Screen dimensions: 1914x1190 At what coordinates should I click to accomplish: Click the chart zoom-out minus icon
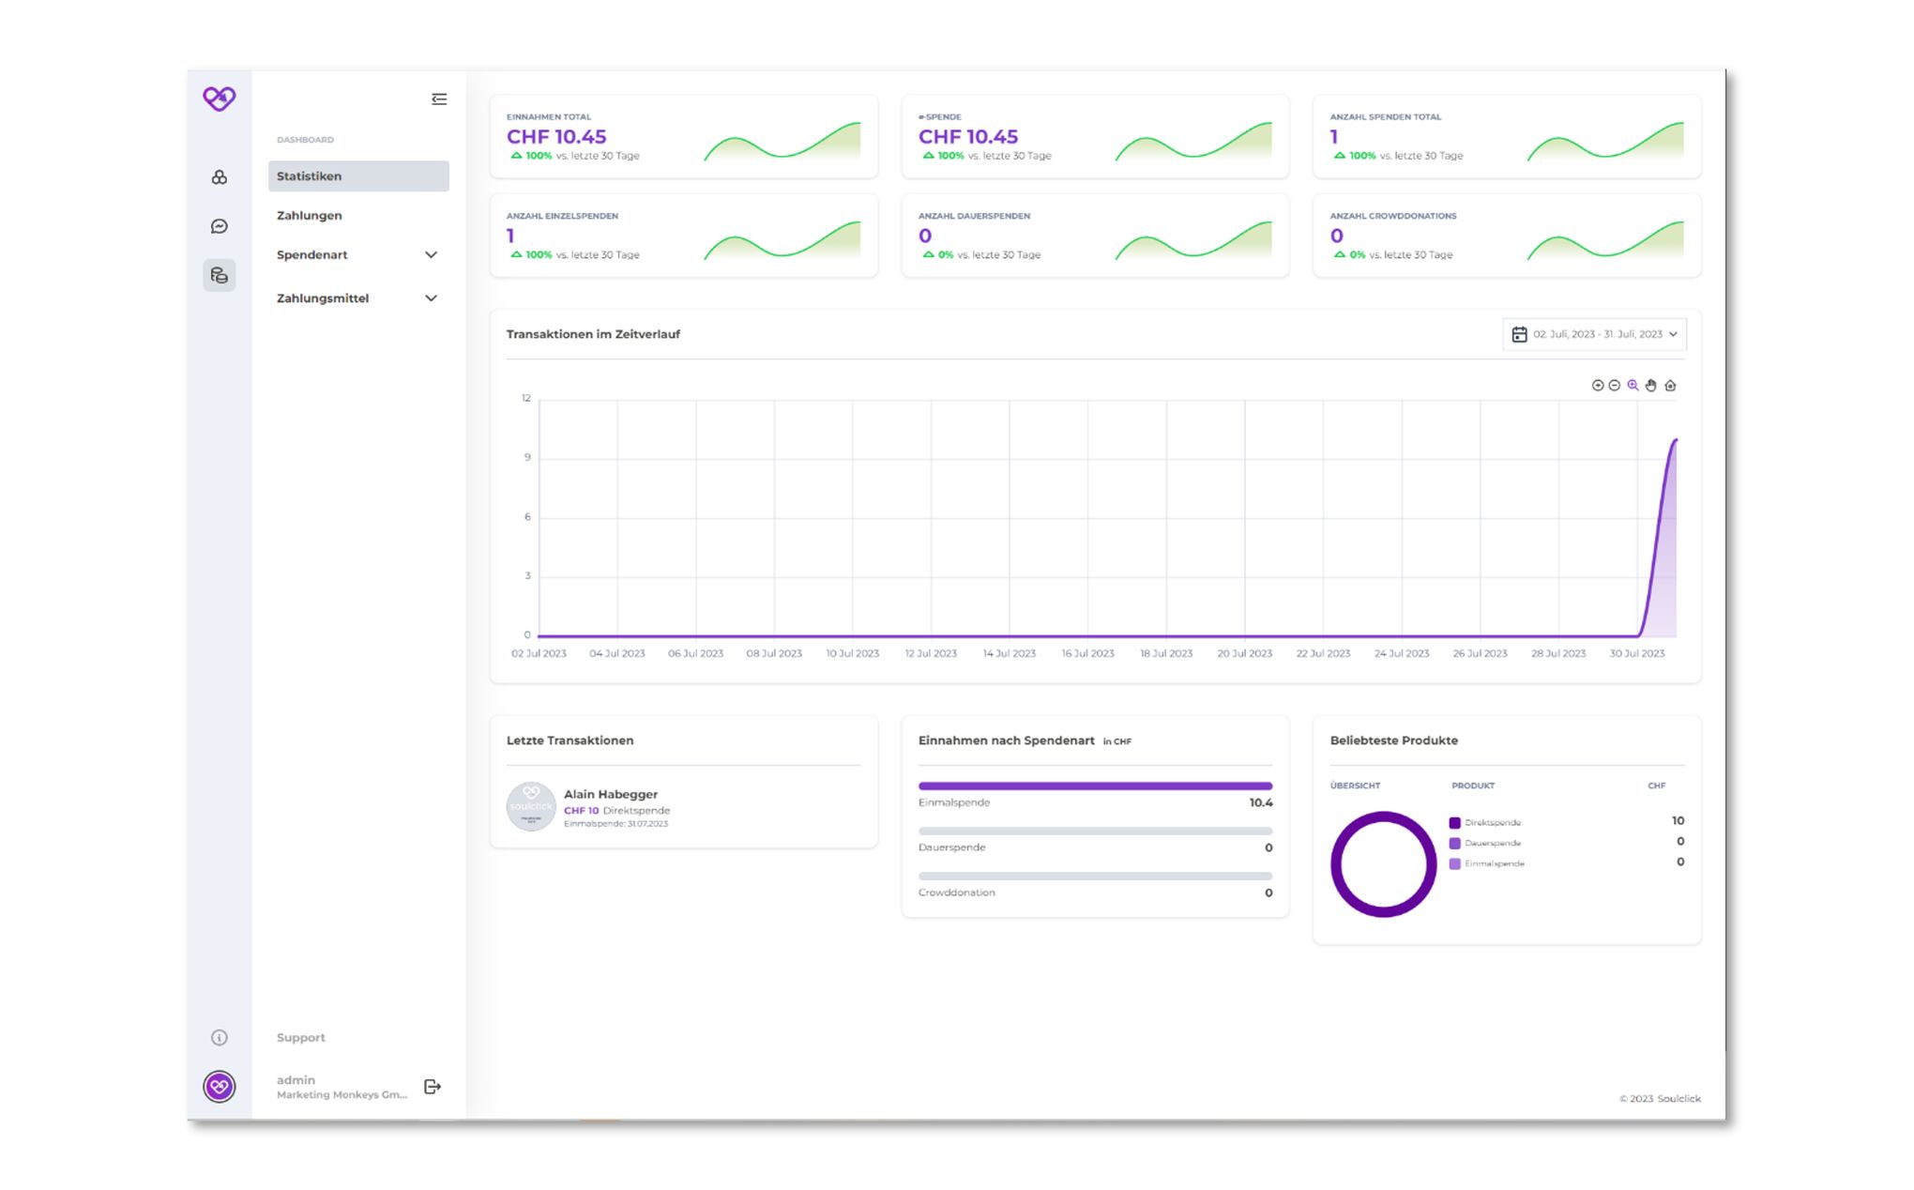click(x=1614, y=386)
